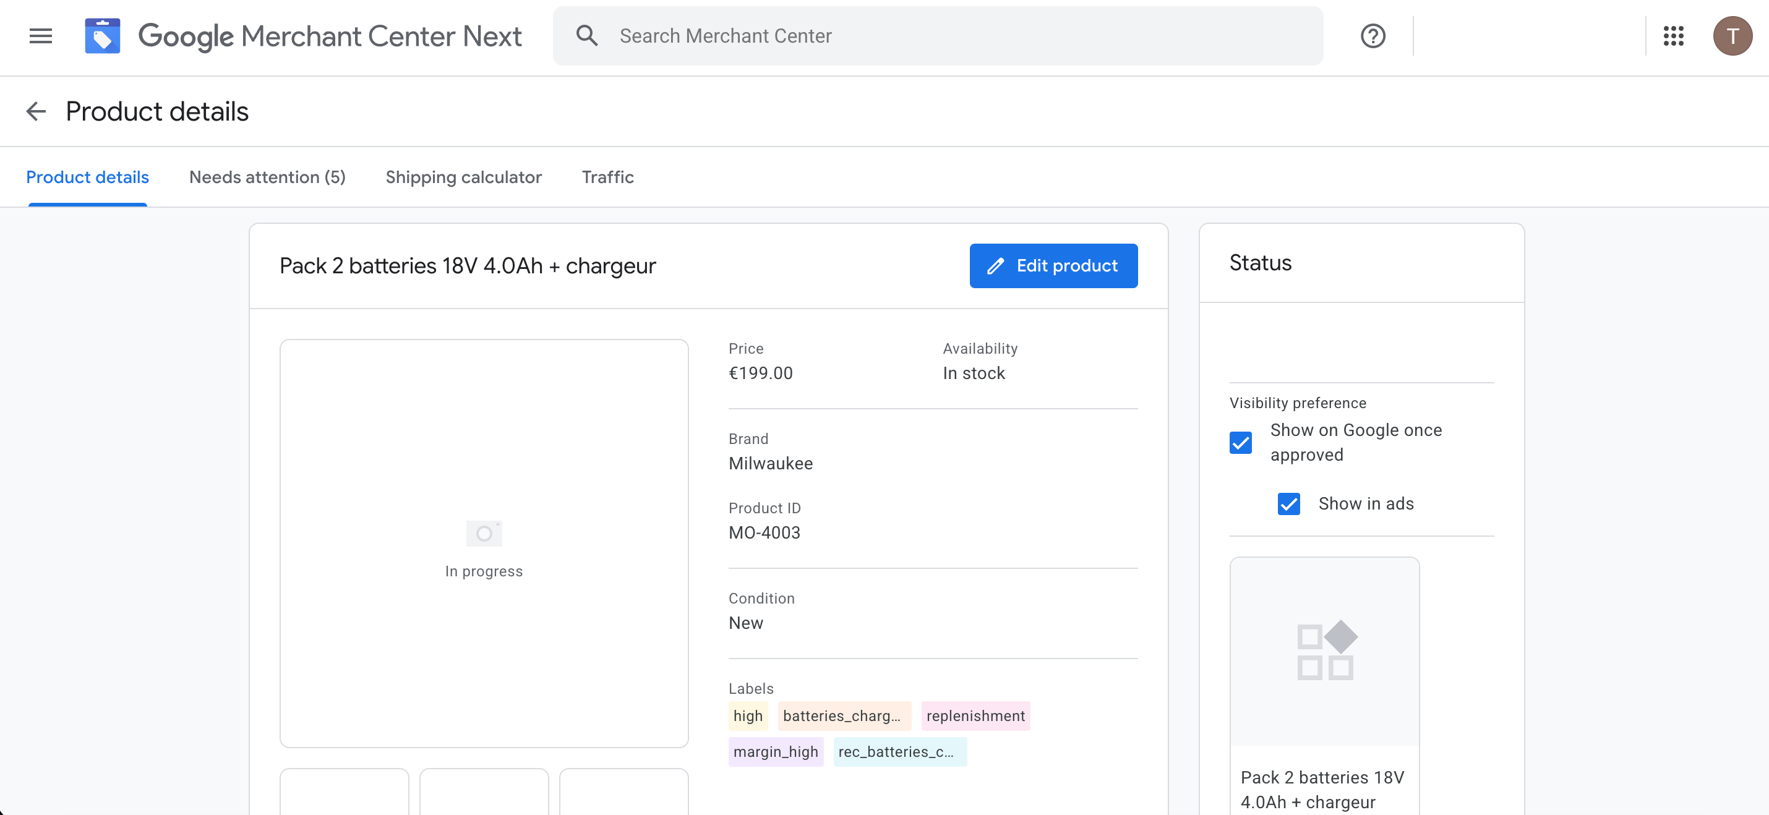Select the third additional image thumbnail
Viewport: 1769px width, 815px height.
pyautogui.click(x=623, y=792)
